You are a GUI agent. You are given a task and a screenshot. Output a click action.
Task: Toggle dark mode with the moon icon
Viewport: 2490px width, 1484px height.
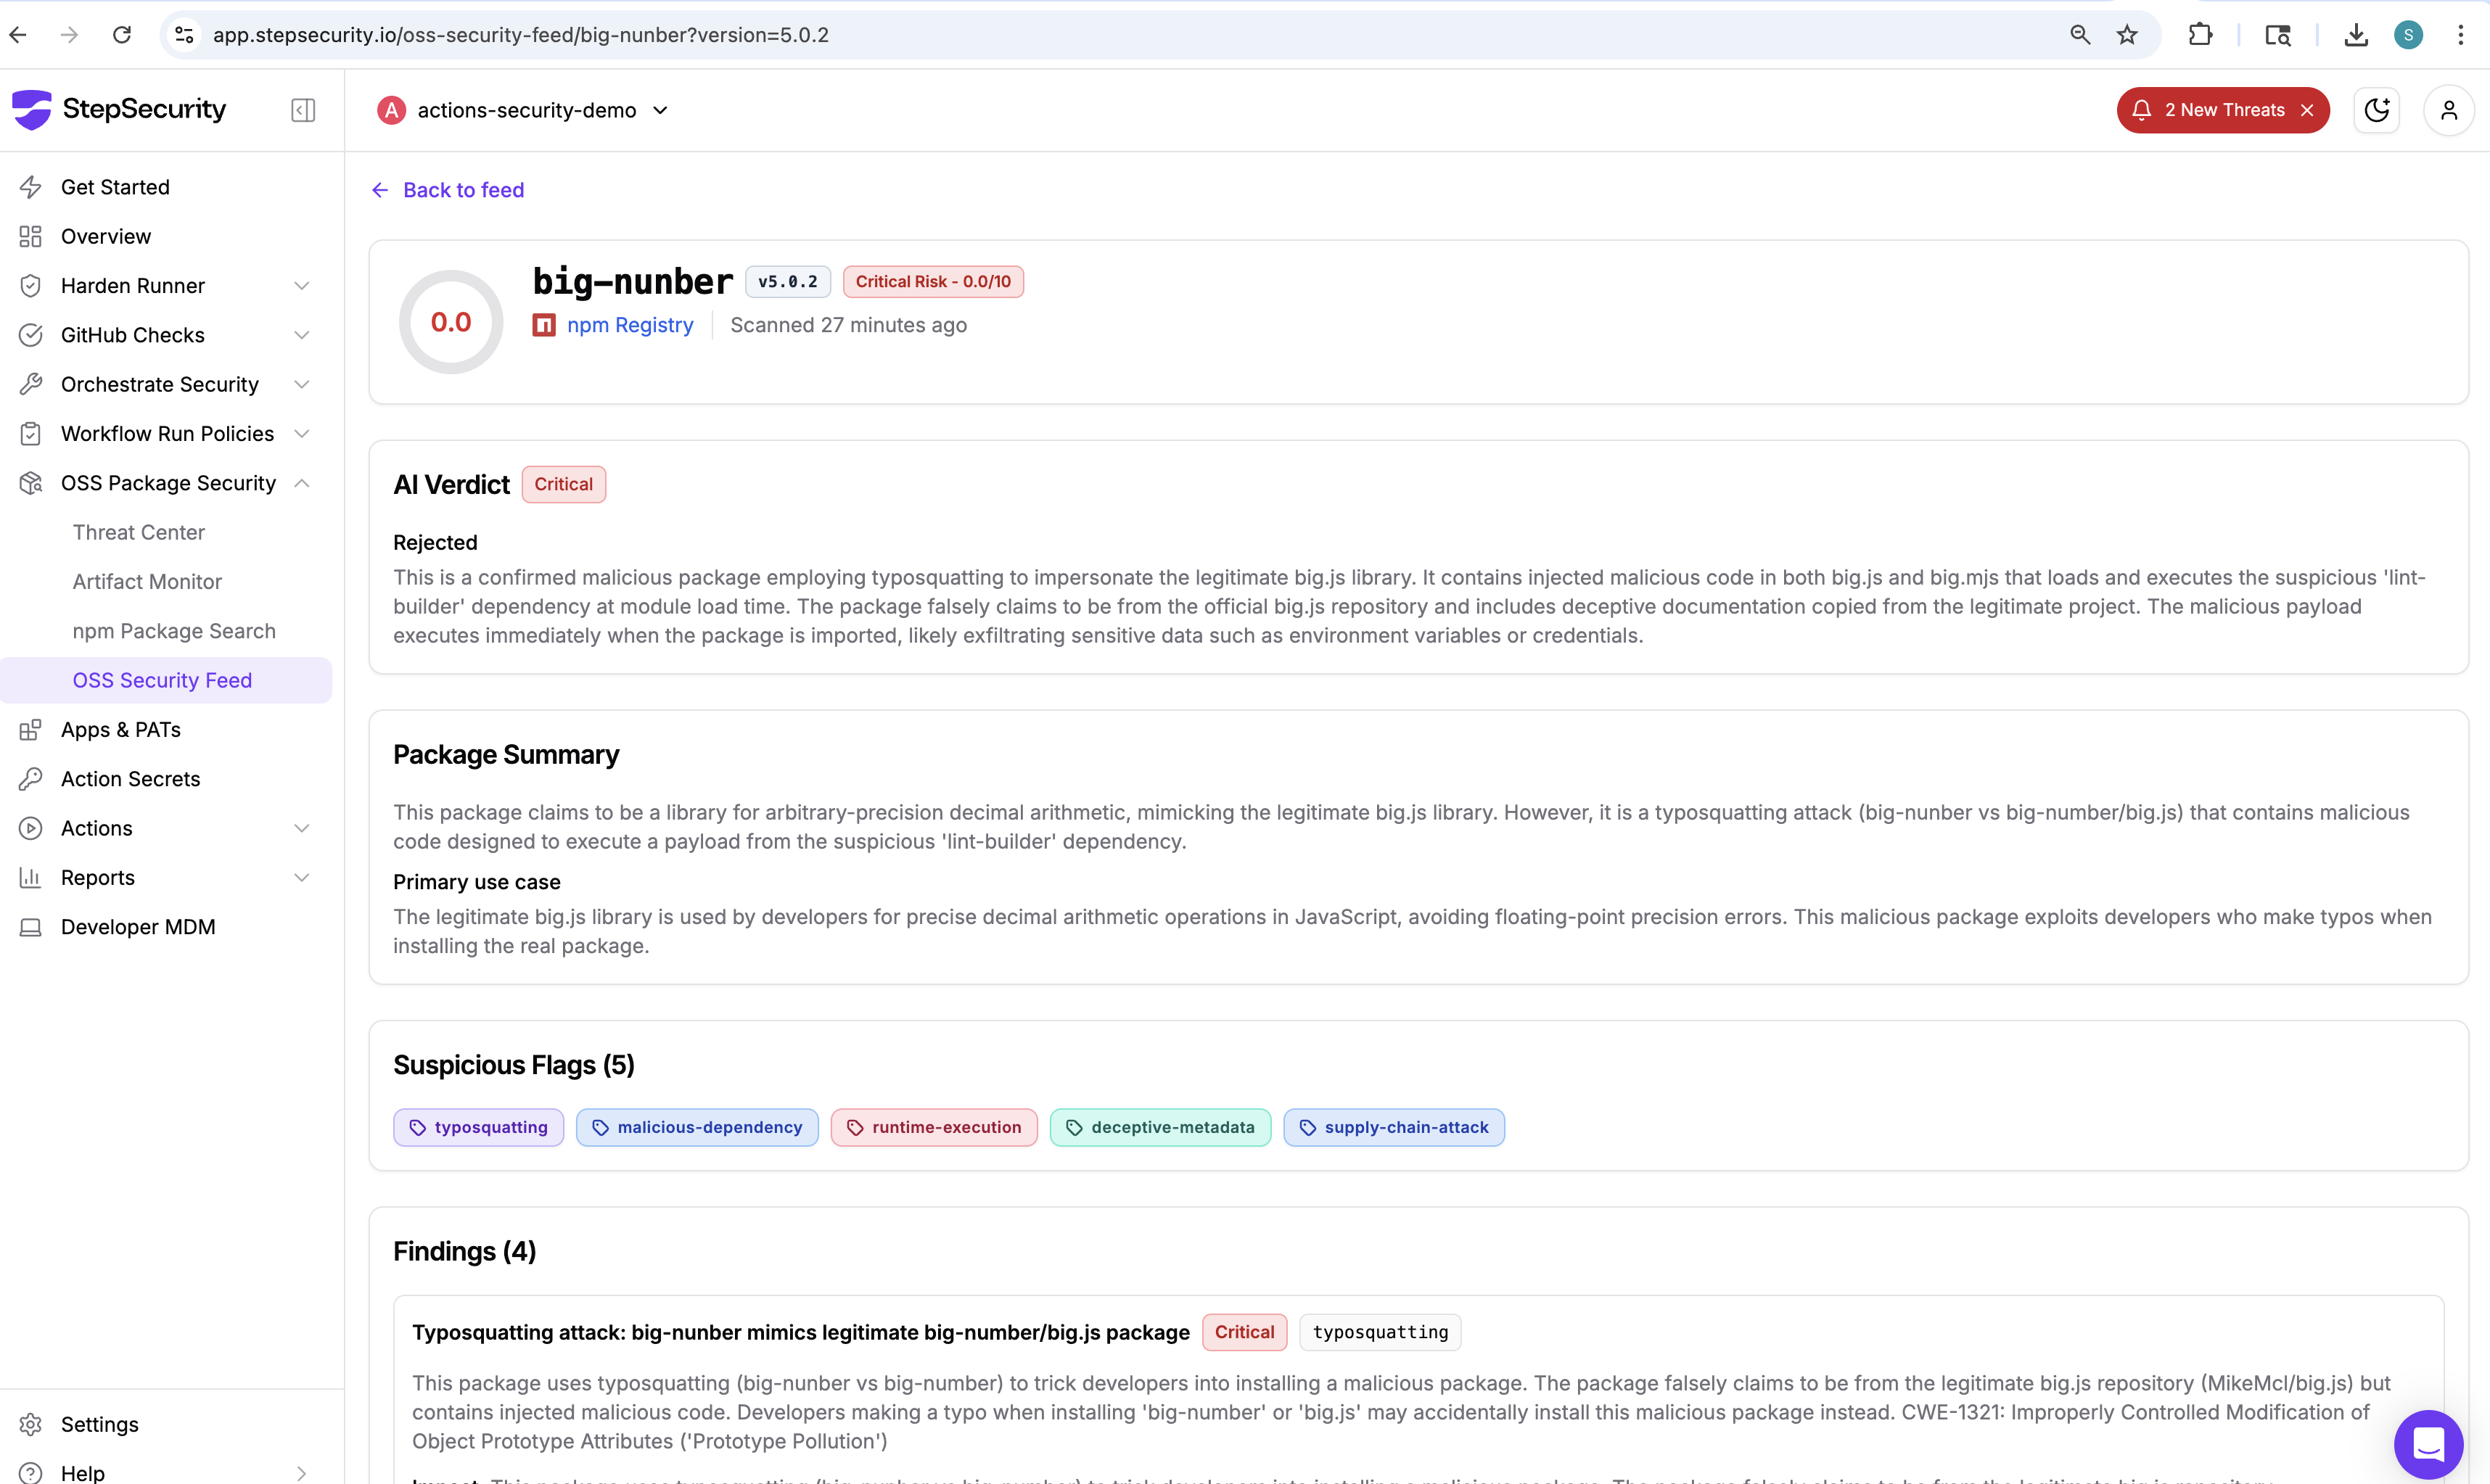(x=2376, y=110)
